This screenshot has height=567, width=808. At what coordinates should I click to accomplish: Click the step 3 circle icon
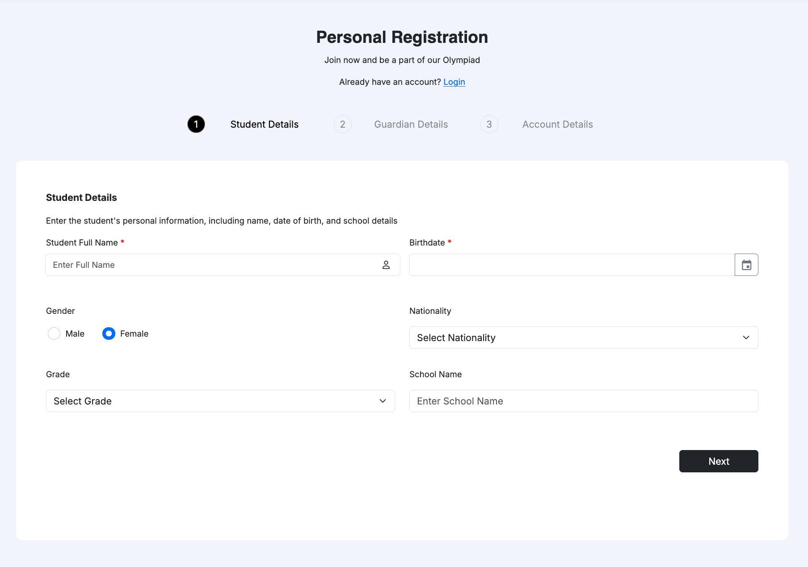point(489,124)
